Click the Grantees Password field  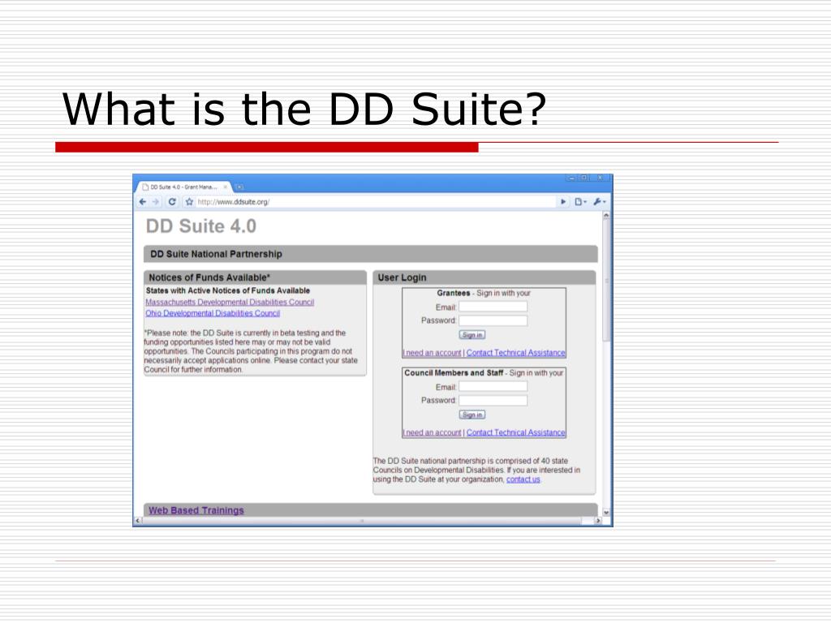coord(493,320)
